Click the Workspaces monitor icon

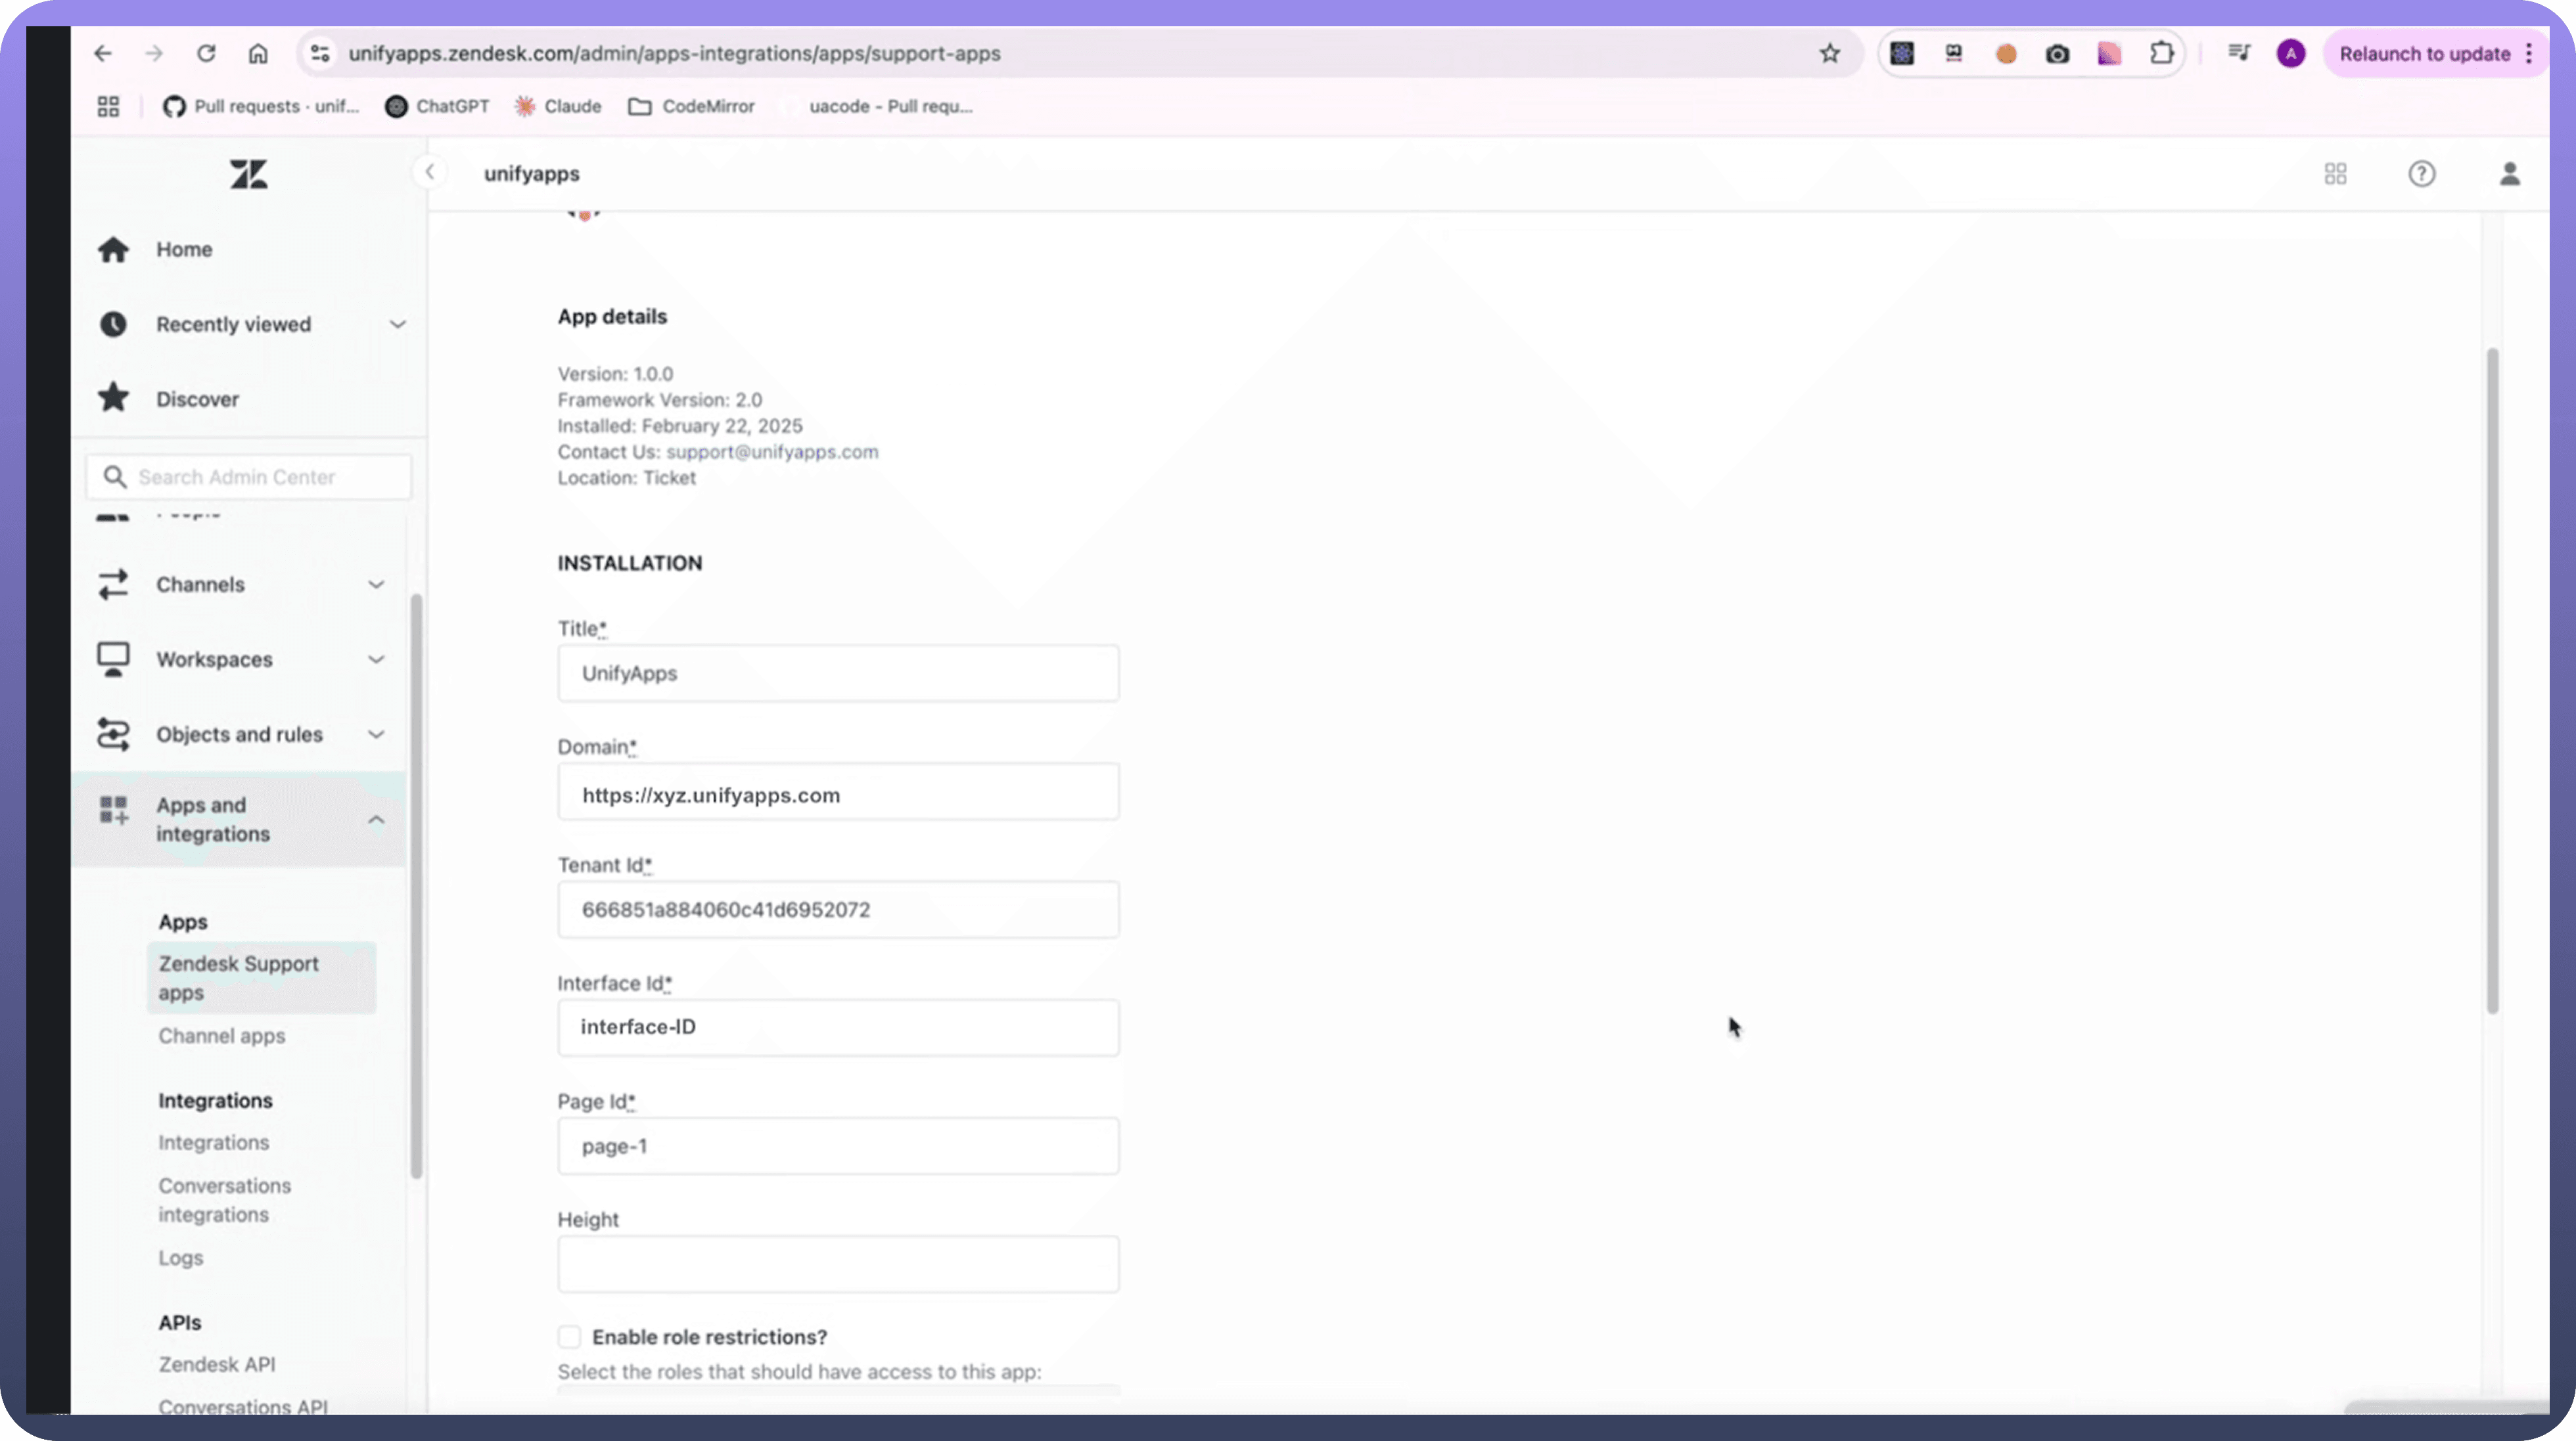coord(113,659)
